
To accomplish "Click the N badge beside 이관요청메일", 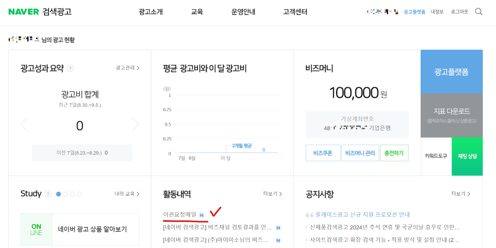I will [x=201, y=215].
